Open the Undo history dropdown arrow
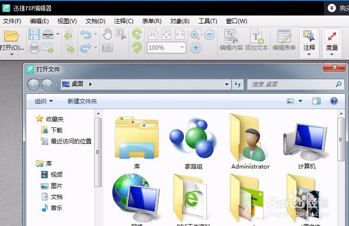The width and height of the screenshot is (349, 226). (x=95, y=34)
